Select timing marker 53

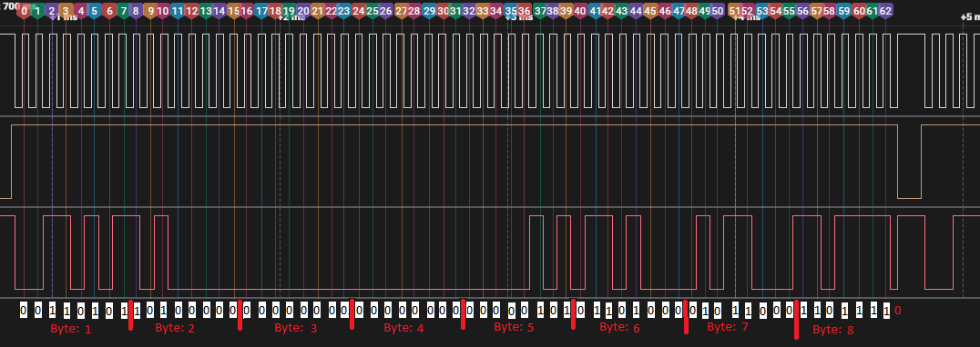tap(762, 11)
